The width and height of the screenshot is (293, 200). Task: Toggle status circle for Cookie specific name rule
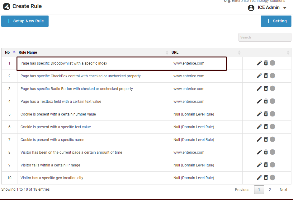point(272,139)
